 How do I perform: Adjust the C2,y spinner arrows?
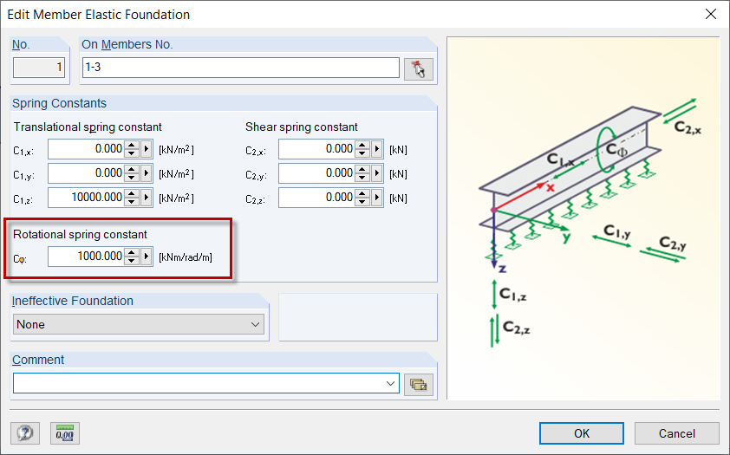(x=363, y=173)
